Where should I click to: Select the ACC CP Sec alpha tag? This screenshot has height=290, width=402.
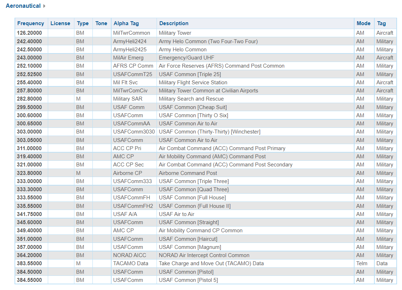click(129, 165)
